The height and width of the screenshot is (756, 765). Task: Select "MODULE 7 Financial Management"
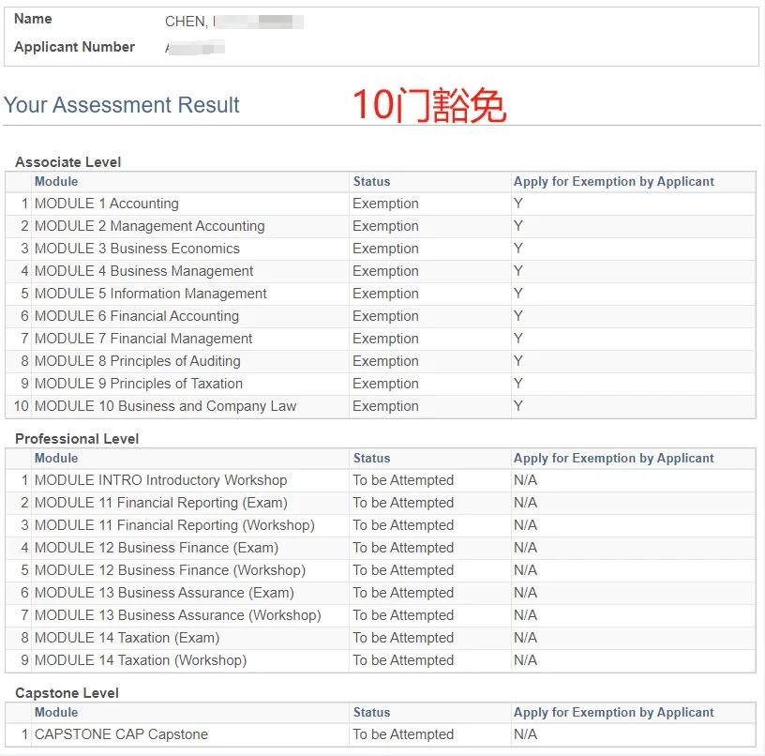(x=143, y=339)
